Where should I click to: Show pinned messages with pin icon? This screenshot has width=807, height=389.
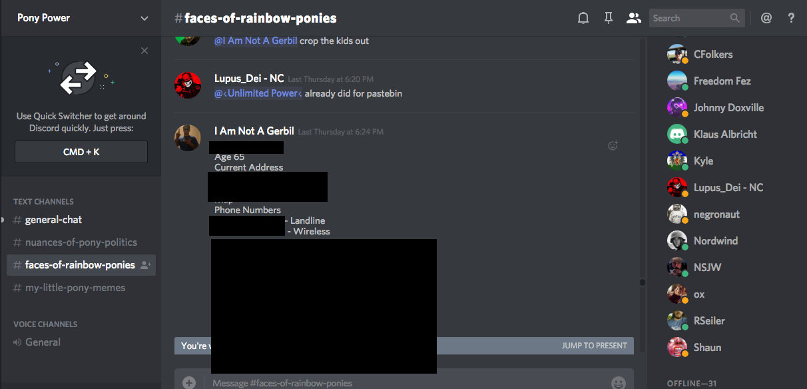(608, 18)
